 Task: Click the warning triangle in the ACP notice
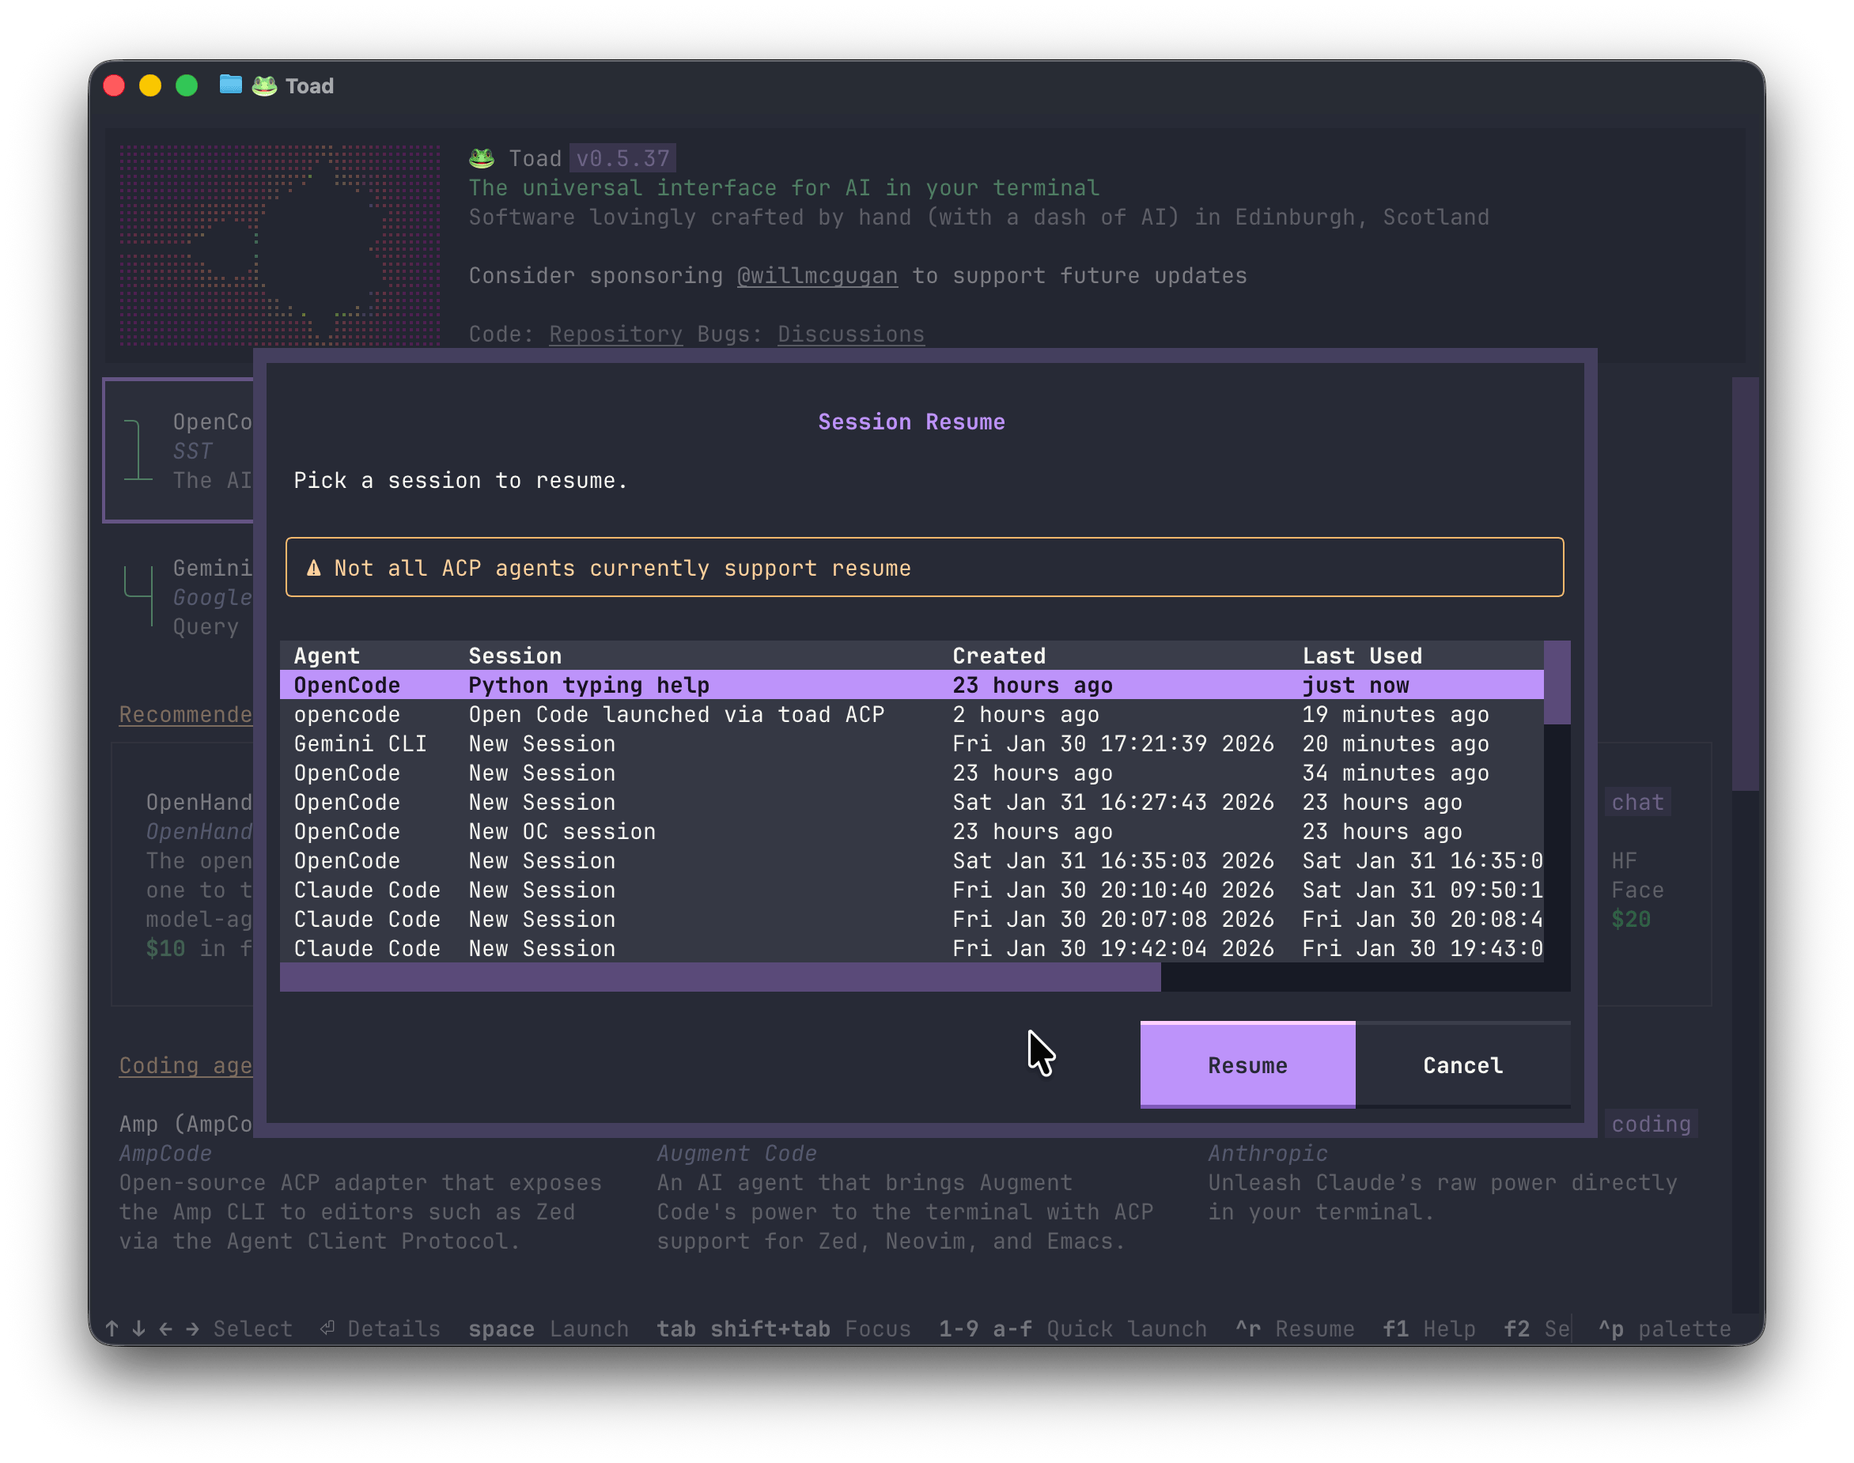(x=313, y=567)
